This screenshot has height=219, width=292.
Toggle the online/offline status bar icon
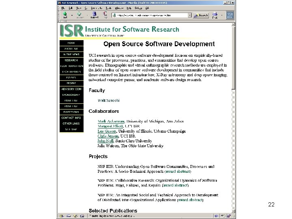(x=216, y=216)
